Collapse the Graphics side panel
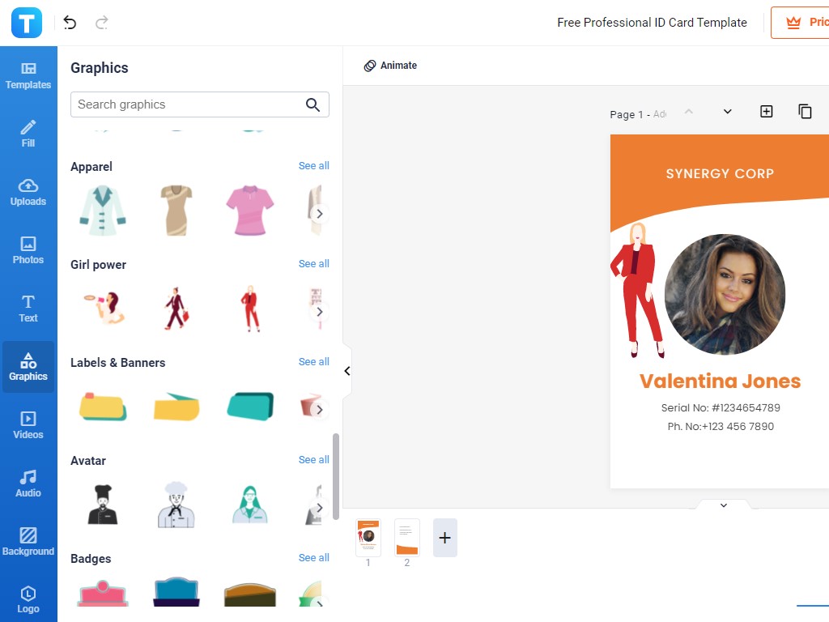Image resolution: width=829 pixels, height=622 pixels. coord(347,371)
